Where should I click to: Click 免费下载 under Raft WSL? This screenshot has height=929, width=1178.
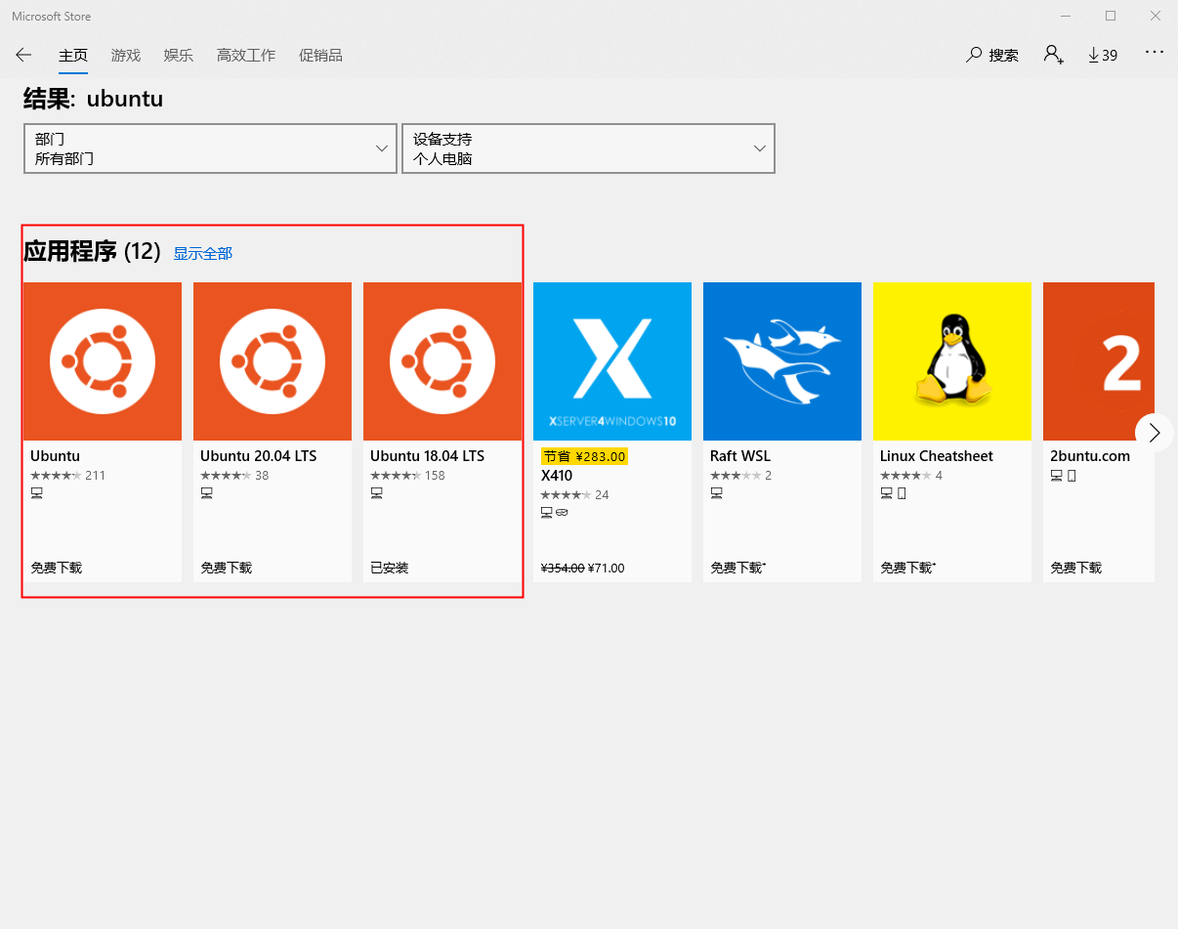point(737,568)
